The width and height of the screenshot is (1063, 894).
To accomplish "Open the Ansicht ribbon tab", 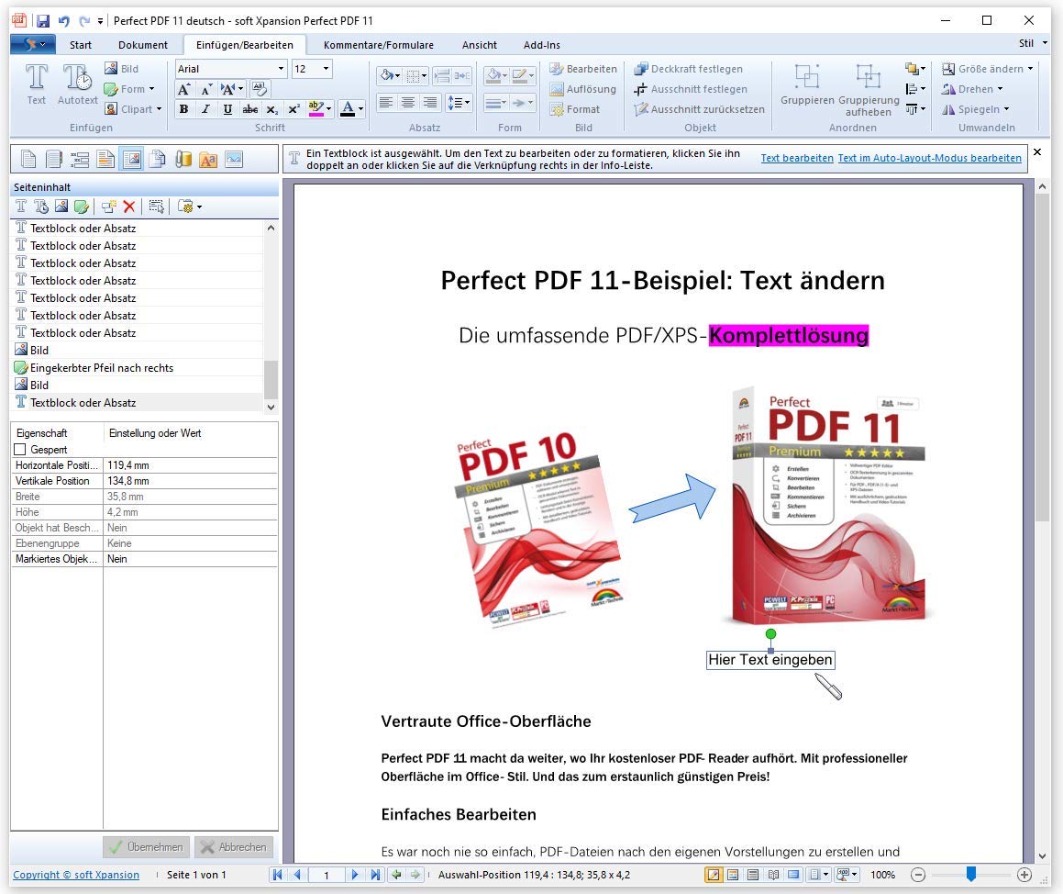I will [480, 45].
